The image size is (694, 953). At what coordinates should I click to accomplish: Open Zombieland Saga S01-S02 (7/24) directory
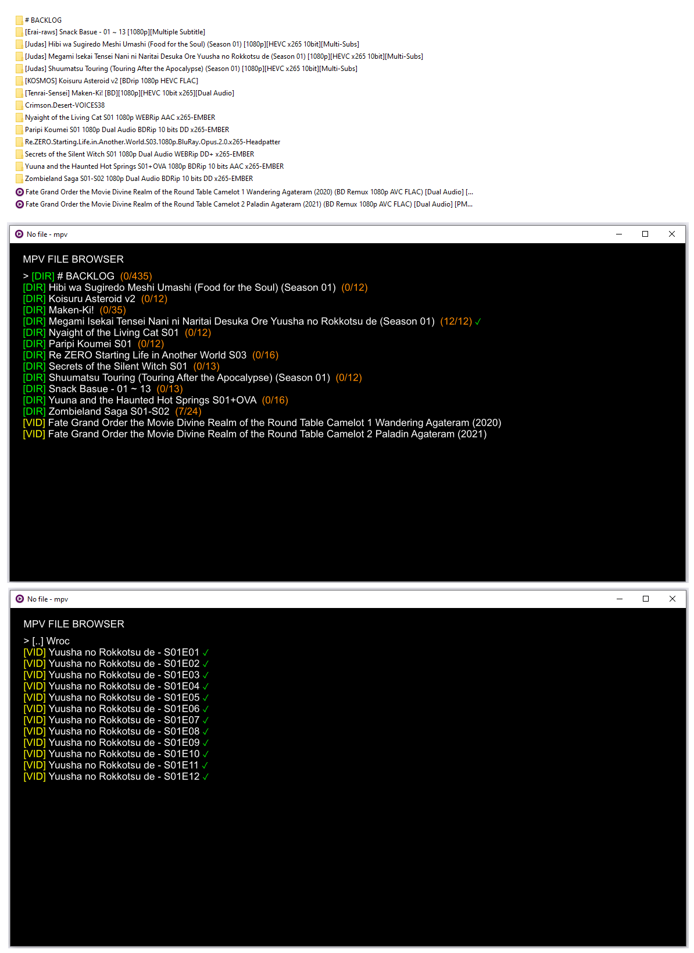click(x=112, y=412)
